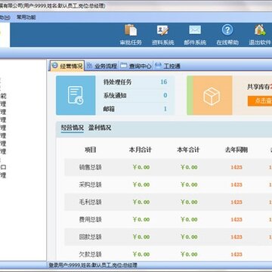Open the 常用功能 menu
This screenshot has height=272, width=272.
click(26, 17)
